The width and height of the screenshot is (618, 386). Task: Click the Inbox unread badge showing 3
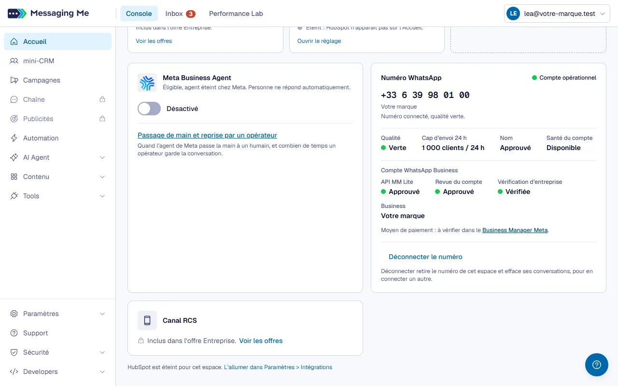coord(191,14)
